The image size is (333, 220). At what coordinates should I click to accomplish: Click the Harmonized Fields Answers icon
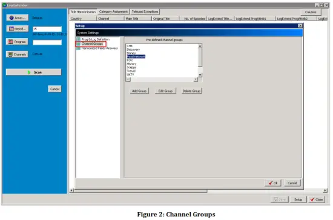79,48
